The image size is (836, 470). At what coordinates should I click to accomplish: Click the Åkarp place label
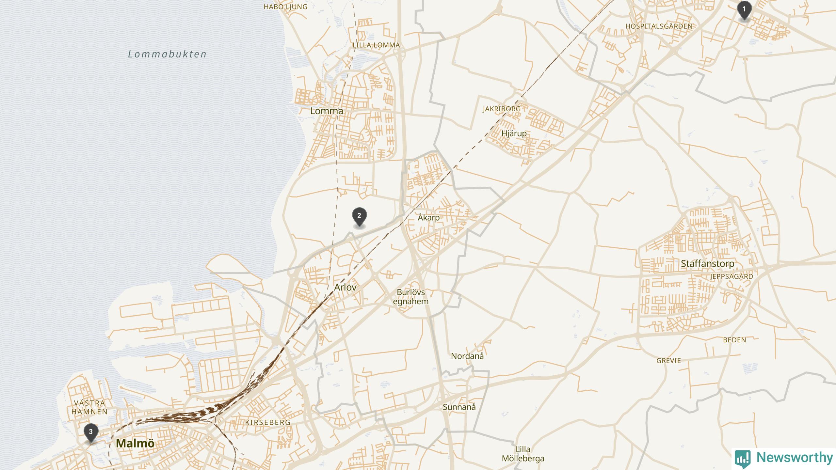[429, 217]
